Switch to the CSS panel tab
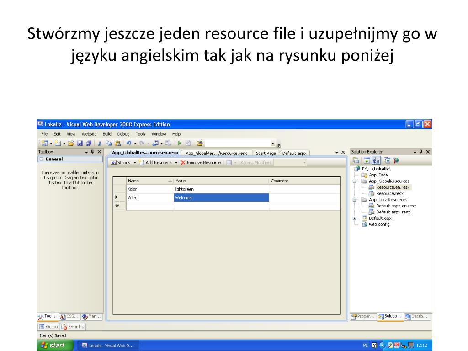 tap(69, 316)
